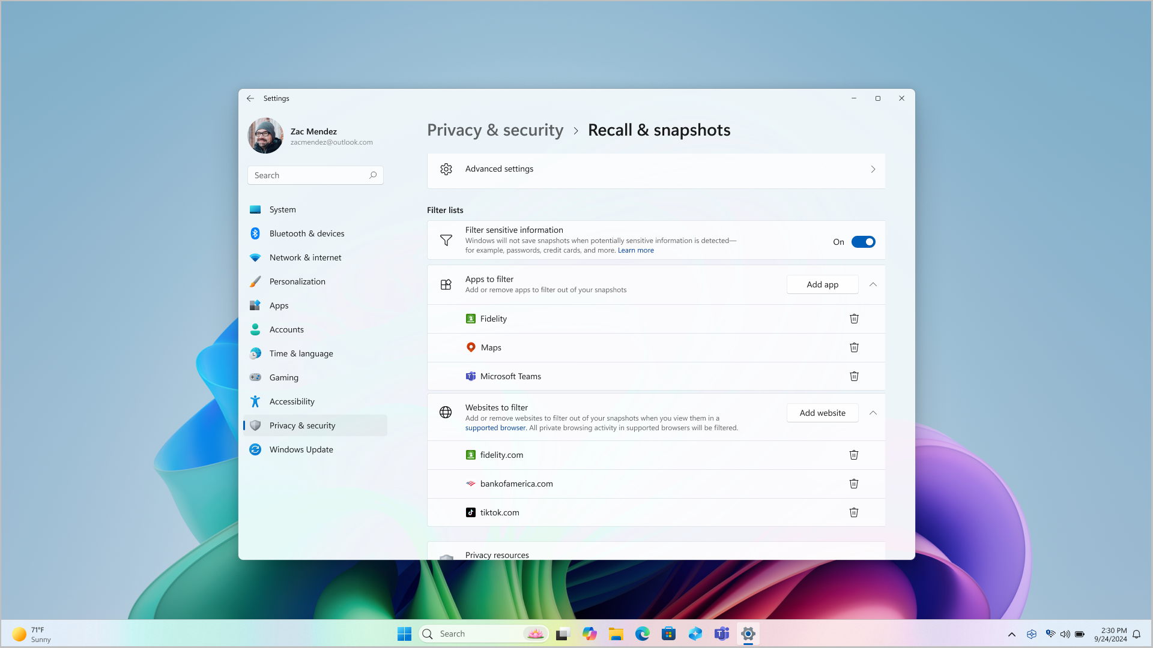Viewport: 1153px width, 648px height.
Task: Click the Microsoft Teams icon in filter list
Action: click(x=470, y=376)
